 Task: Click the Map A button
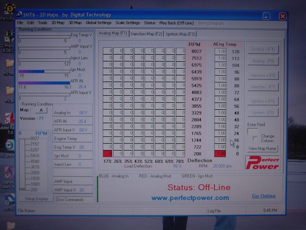pyautogui.click(x=41, y=110)
